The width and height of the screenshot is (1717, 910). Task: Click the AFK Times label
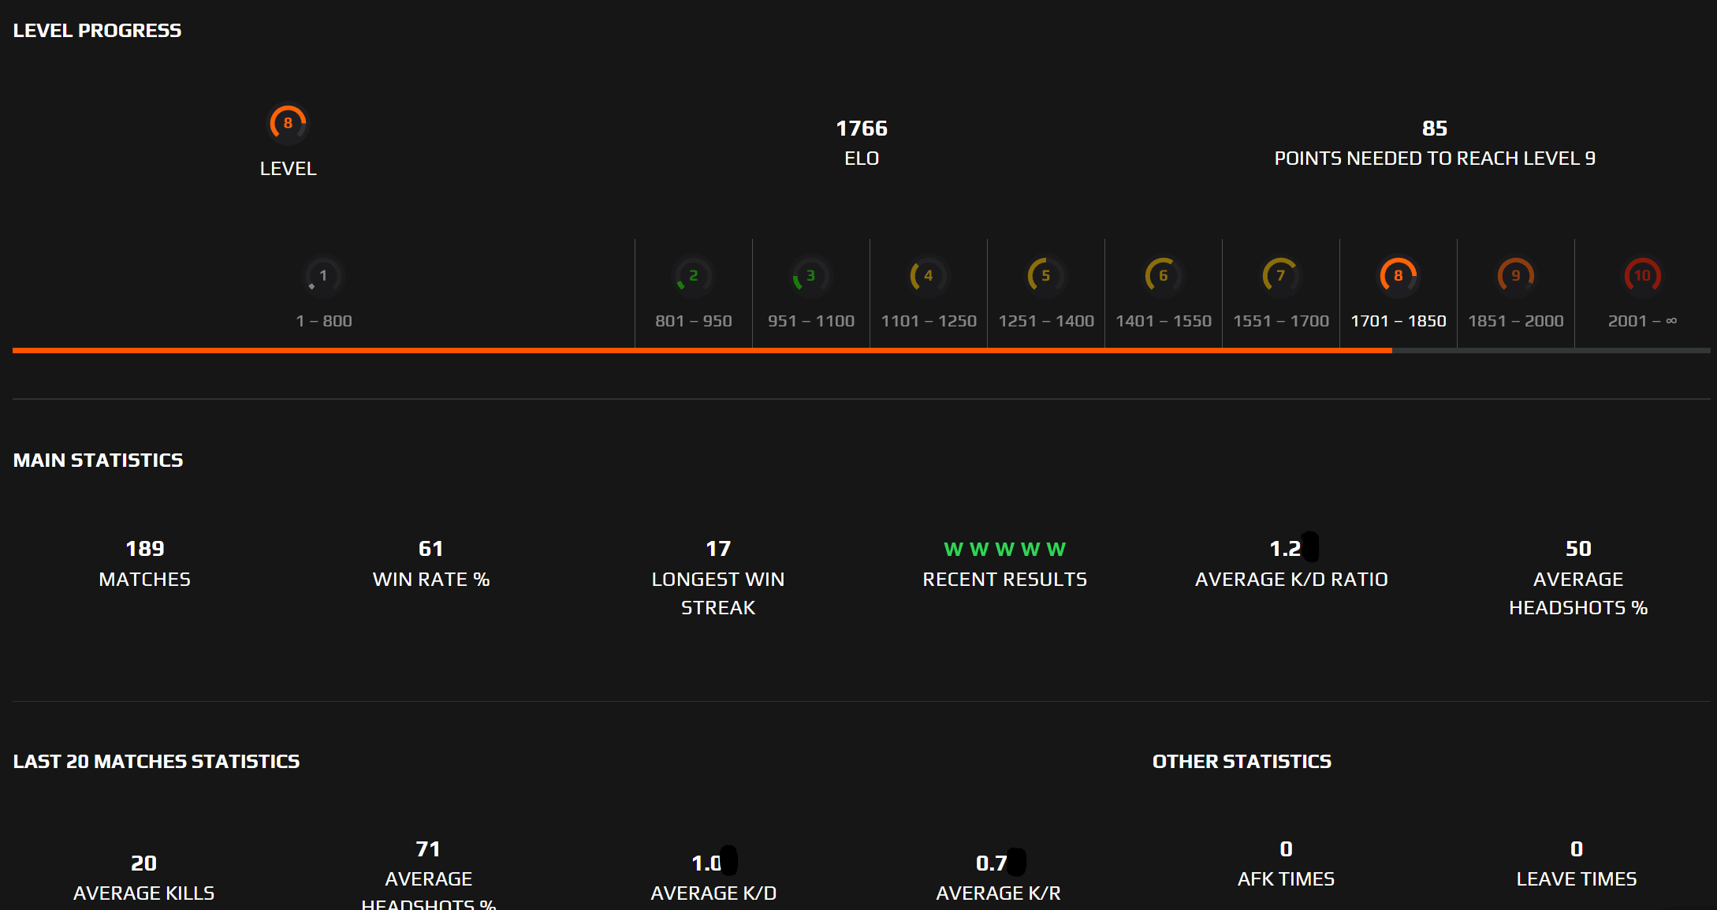(x=1286, y=879)
